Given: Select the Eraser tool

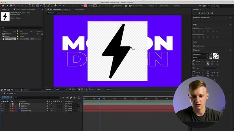Looking at the screenshot, I should [x=55, y=6].
